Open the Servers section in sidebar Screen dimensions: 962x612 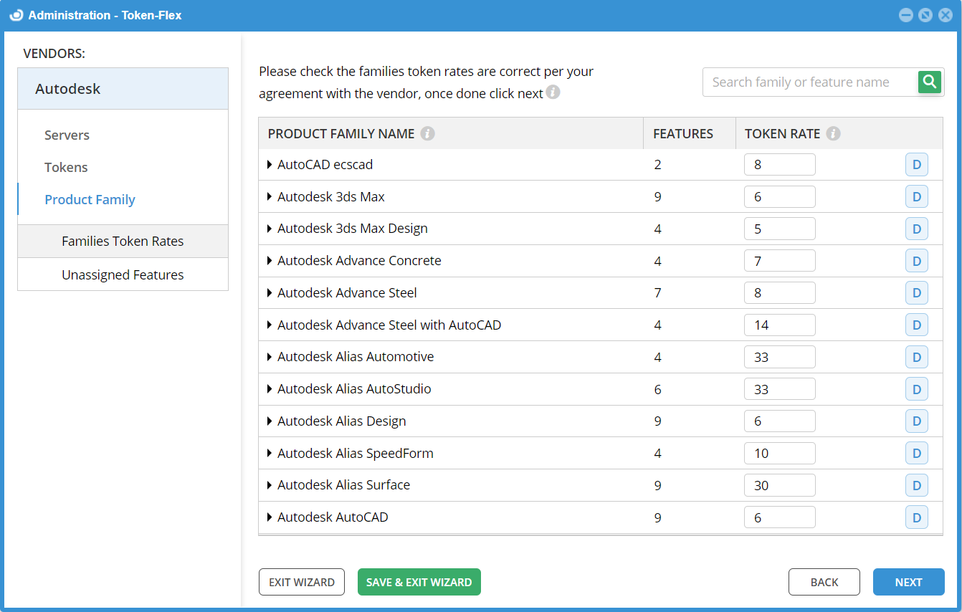tap(67, 135)
